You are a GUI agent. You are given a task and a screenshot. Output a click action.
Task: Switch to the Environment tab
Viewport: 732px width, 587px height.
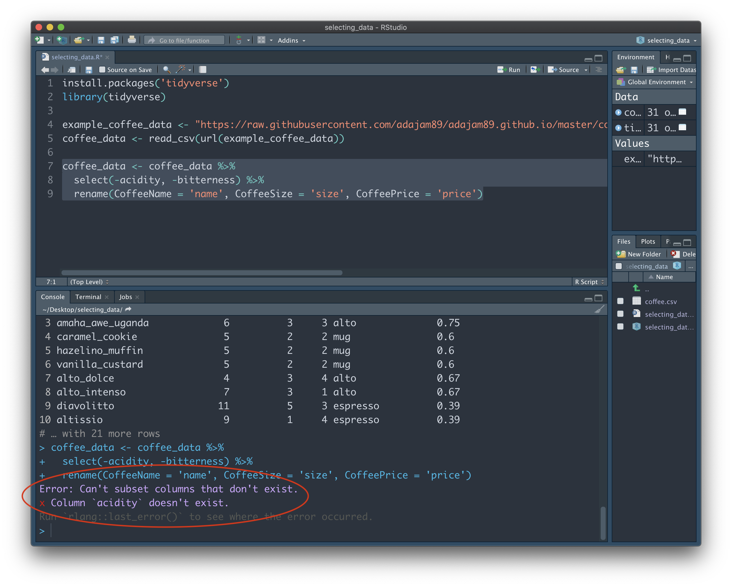(636, 57)
